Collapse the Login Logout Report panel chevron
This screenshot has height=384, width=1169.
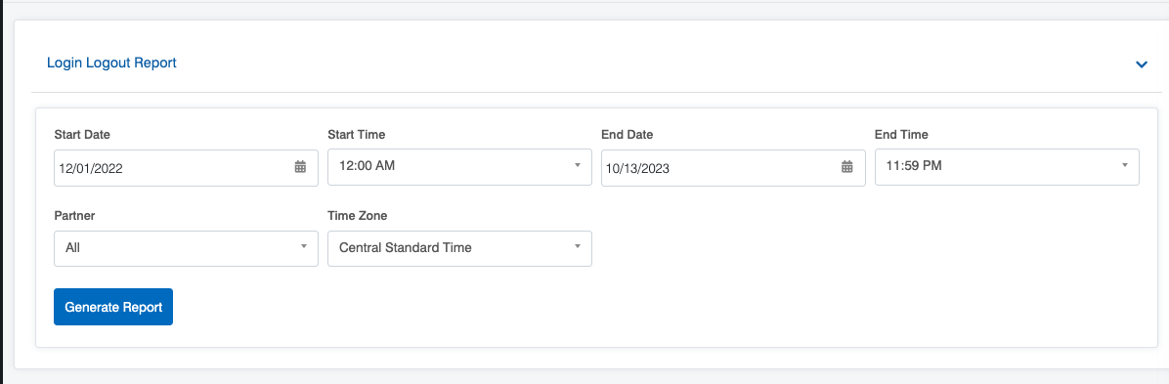(1141, 64)
